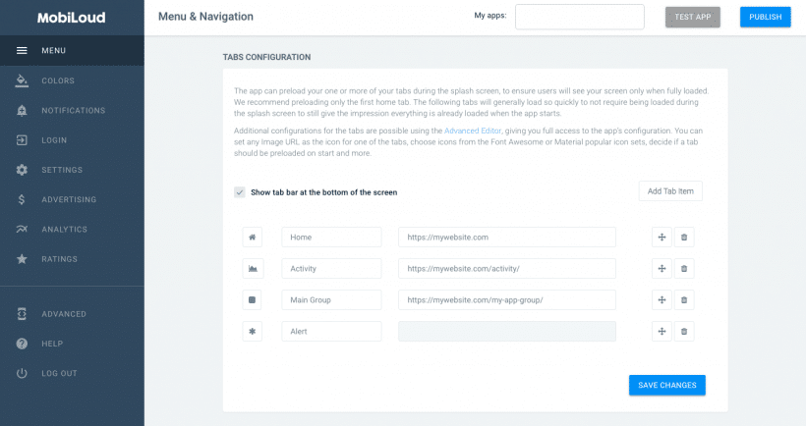Click the Main Group name field
Screen dimensions: 806x426
331,300
